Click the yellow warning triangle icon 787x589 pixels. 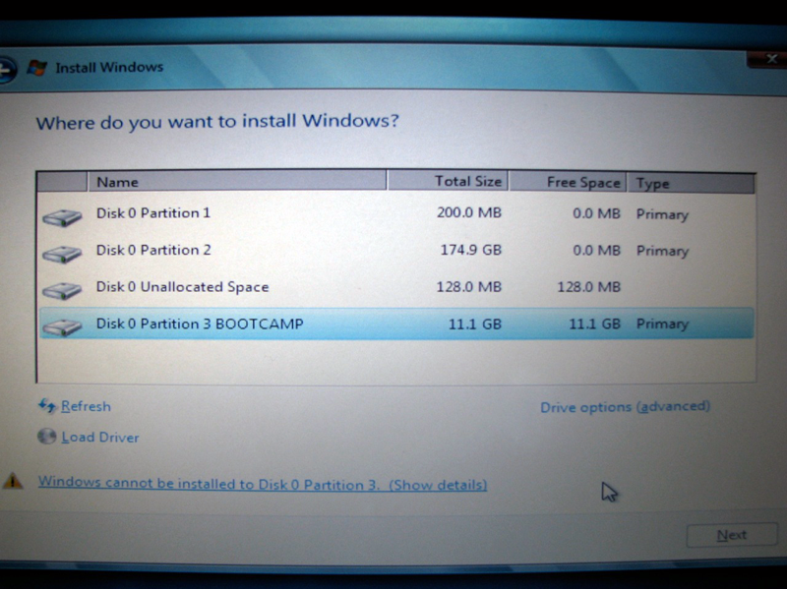(x=13, y=481)
